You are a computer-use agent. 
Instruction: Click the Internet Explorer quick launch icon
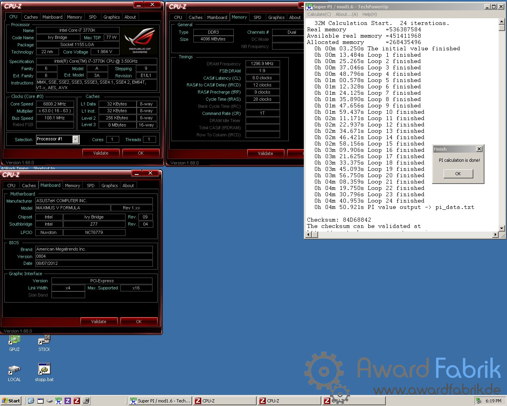tap(31, 401)
